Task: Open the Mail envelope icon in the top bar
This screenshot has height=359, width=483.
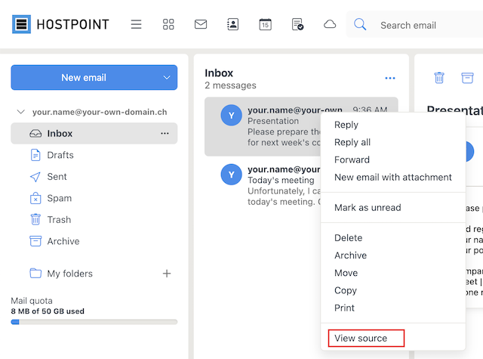Action: click(201, 24)
